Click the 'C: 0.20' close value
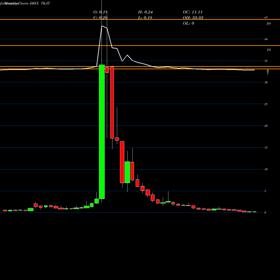The width and height of the screenshot is (280, 280). click(x=100, y=18)
